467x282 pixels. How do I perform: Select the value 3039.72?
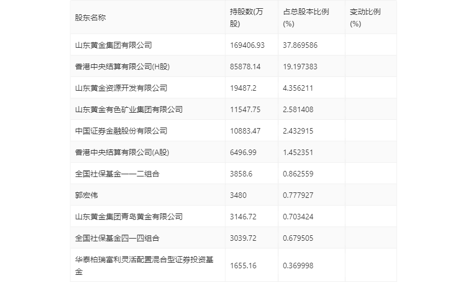click(x=243, y=238)
